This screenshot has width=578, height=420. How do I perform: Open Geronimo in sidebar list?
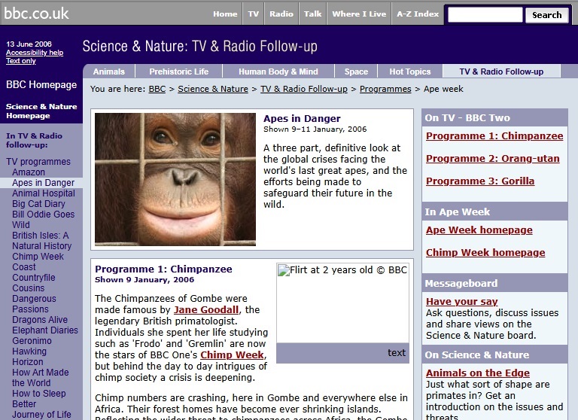coord(32,341)
